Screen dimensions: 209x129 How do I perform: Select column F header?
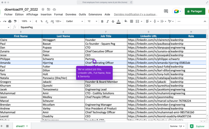pos(106,32)
